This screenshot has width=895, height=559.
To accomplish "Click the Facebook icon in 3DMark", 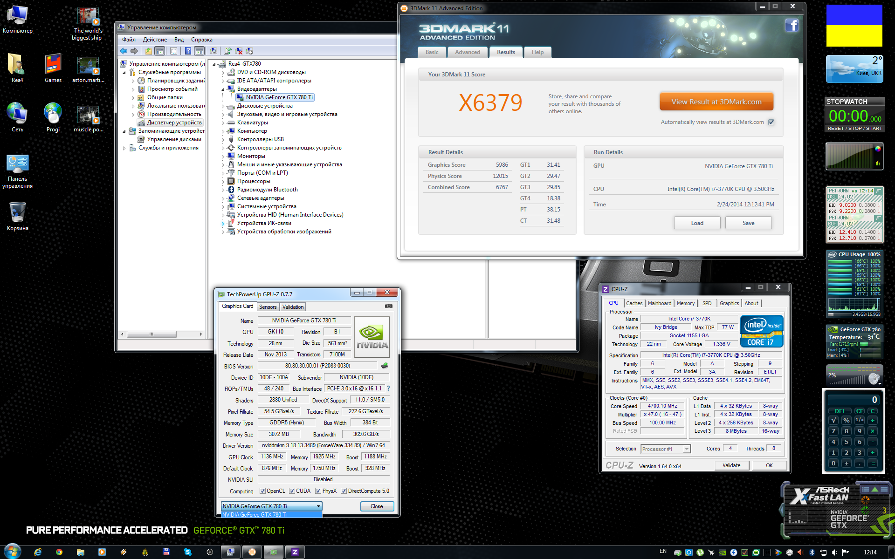I will [x=792, y=25].
